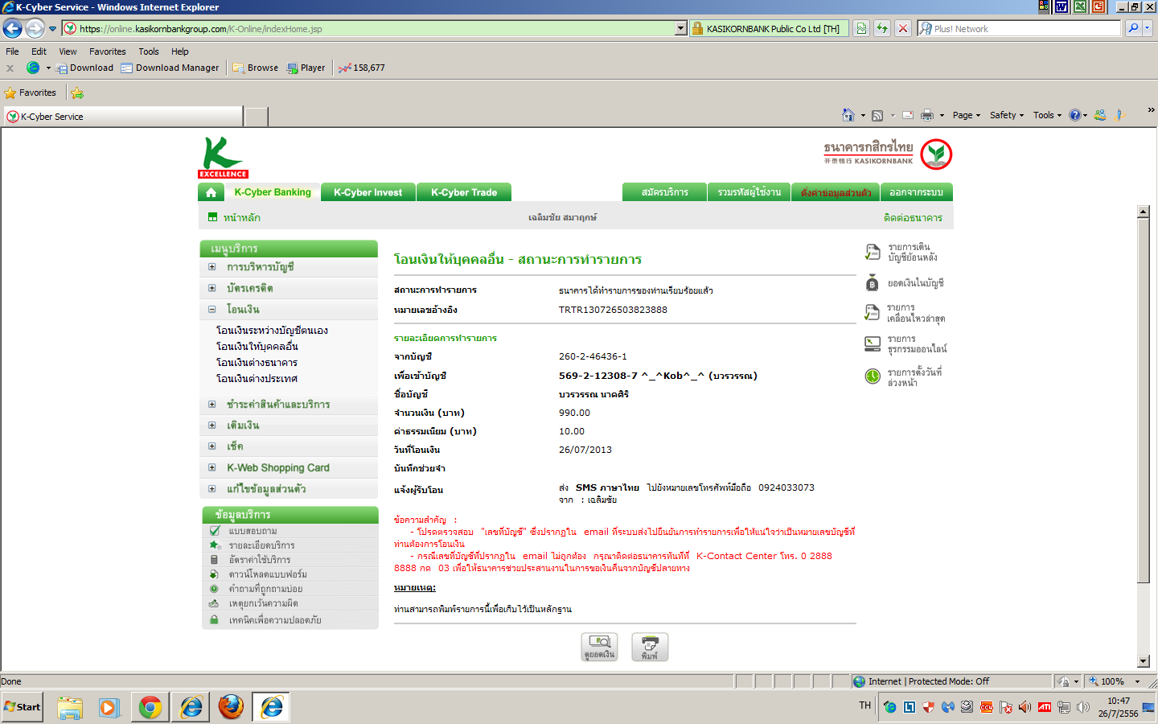Image resolution: width=1158 pixels, height=724 pixels.
Task: Click the หน้าหลัก link
Action: (241, 218)
